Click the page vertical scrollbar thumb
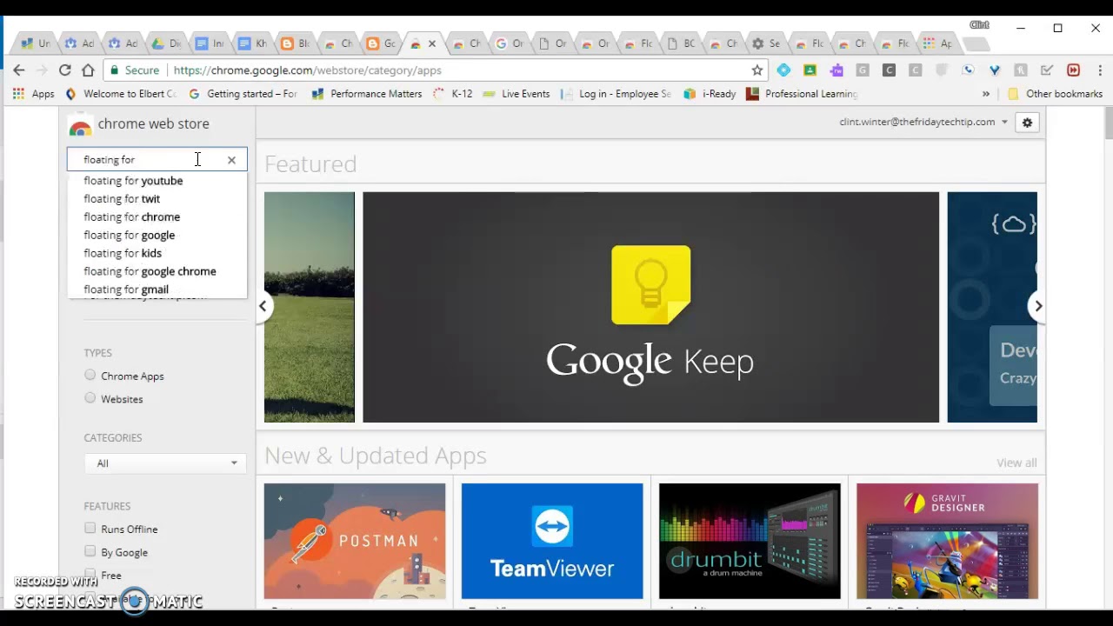1113x626 pixels. (x=1108, y=123)
